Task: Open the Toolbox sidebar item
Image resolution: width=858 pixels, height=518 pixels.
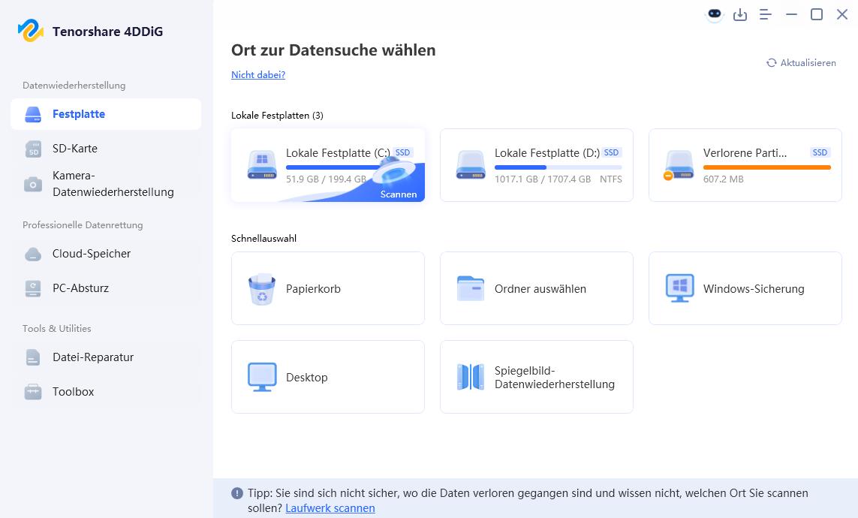Action: pyautogui.click(x=106, y=392)
